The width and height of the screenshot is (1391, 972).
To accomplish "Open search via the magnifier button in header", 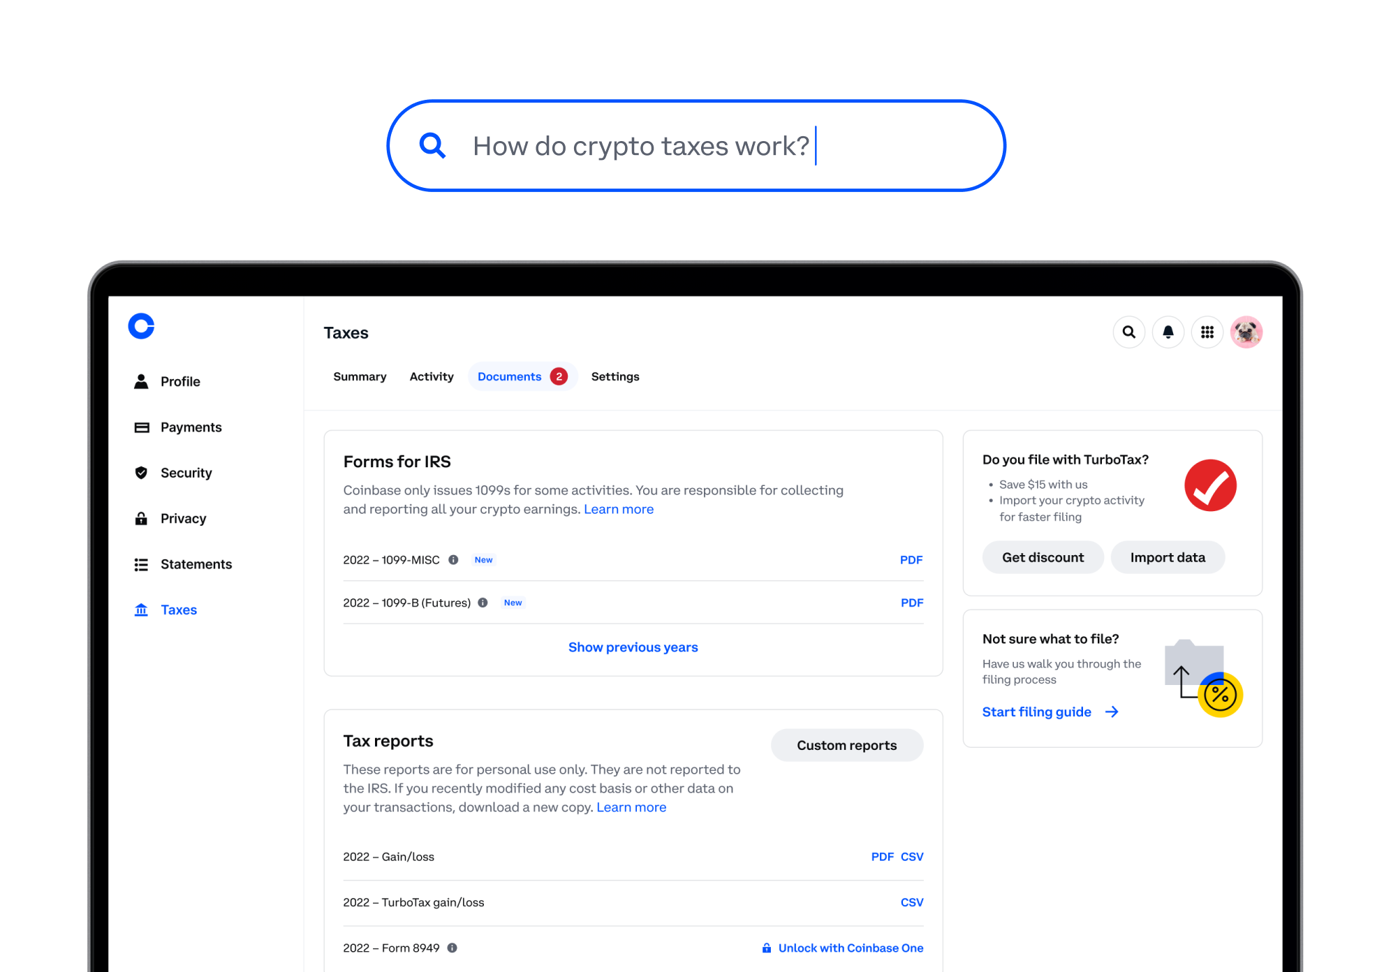I will pyautogui.click(x=1129, y=332).
